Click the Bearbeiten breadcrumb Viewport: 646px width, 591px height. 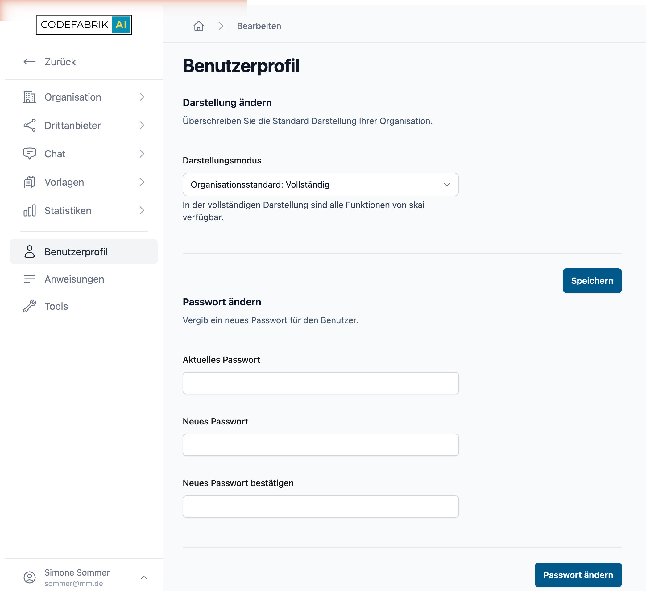(x=259, y=26)
